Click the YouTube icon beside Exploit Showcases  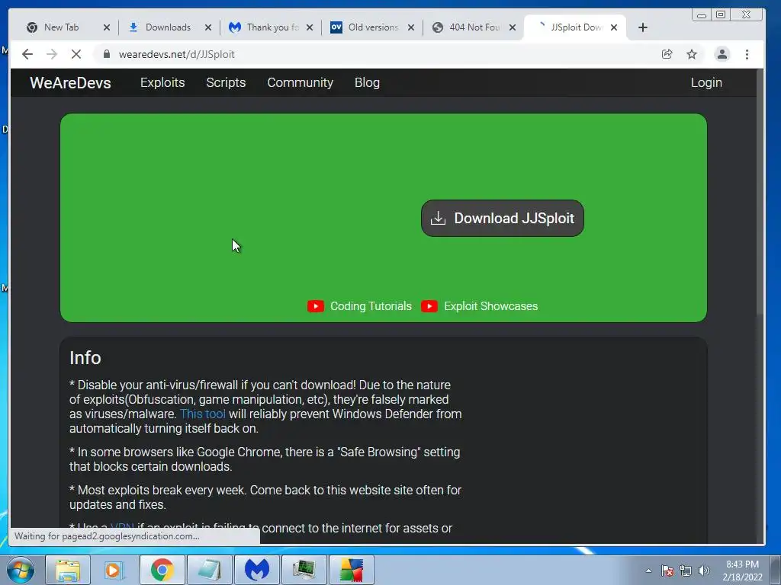pyautogui.click(x=429, y=306)
